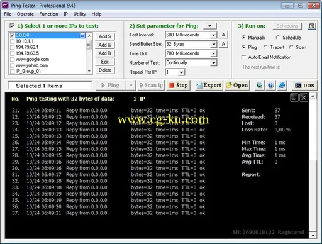Screen dimensions: 322x244
Task: Select the Tracert mode radio button
Action: click(x=265, y=47)
